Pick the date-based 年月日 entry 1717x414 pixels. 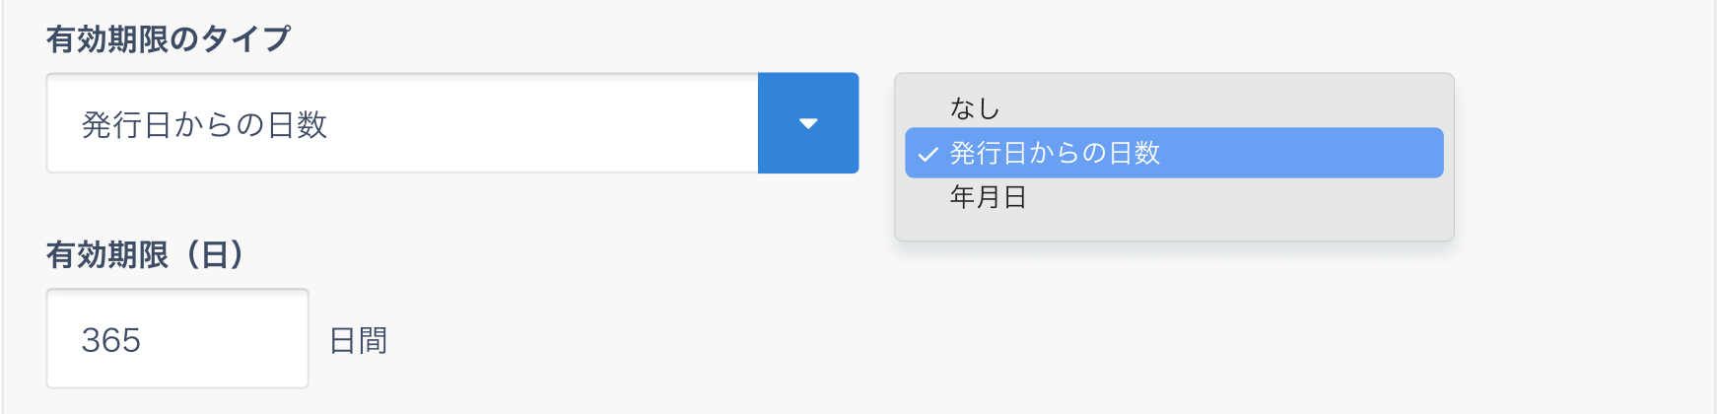988,197
